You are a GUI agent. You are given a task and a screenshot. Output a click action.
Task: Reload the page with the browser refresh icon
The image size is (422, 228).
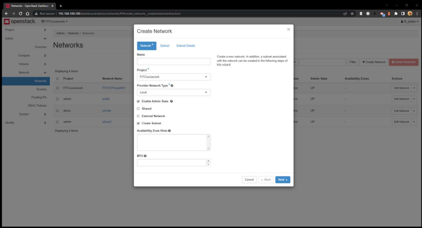(x=20, y=13)
